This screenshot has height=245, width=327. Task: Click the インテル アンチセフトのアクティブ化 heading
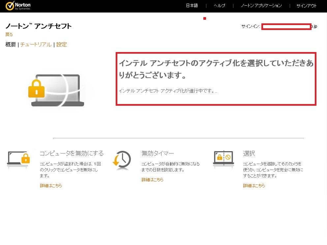coord(216,69)
